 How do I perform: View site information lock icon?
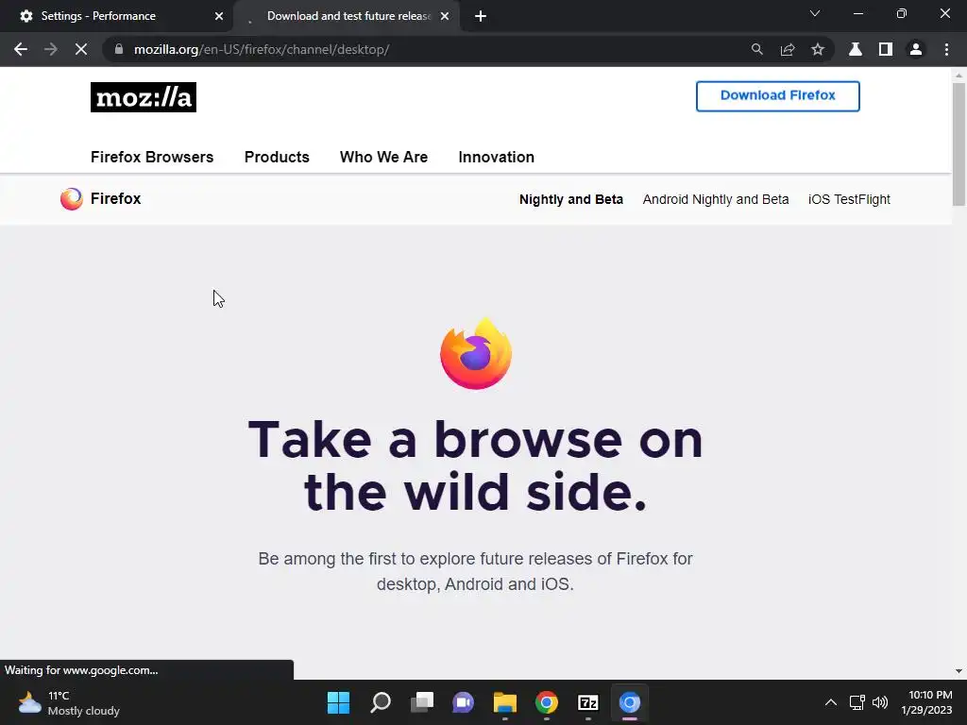[119, 49]
